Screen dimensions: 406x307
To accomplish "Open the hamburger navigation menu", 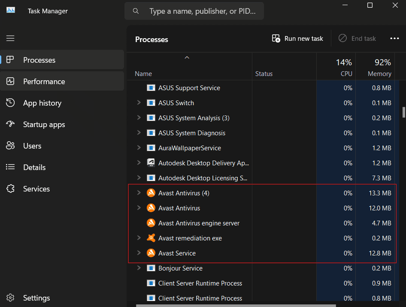I will [10, 38].
